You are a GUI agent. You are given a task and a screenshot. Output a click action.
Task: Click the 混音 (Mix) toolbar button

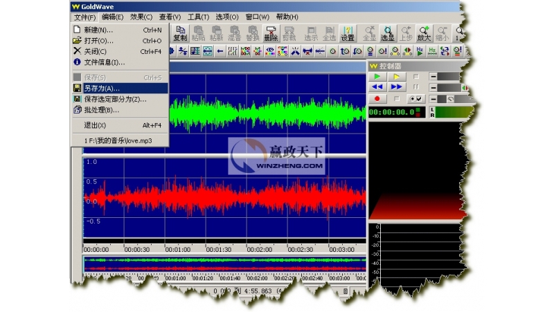coord(234,33)
